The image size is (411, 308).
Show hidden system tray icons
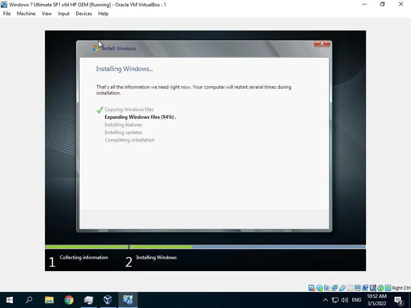325,300
